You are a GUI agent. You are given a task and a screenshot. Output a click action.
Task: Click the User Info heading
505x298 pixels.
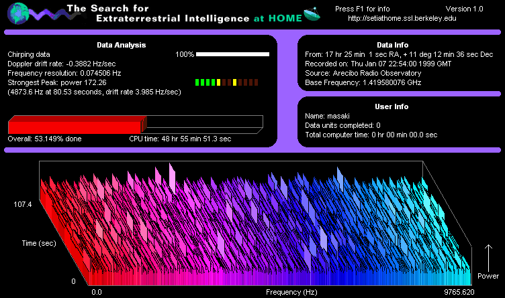[x=392, y=106]
